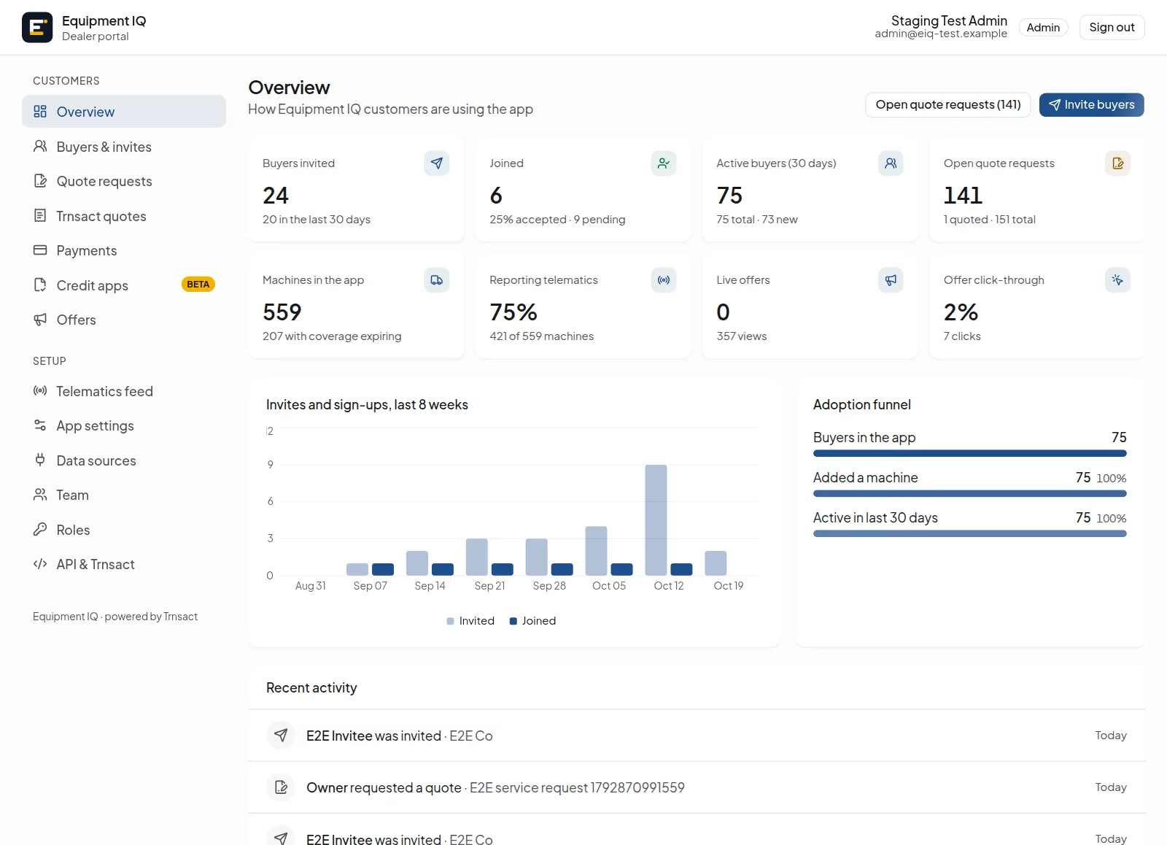
Task: Sign out of the dealer portal
Action: [1112, 28]
